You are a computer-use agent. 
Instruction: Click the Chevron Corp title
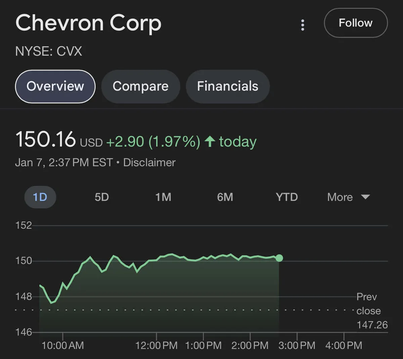click(x=88, y=24)
